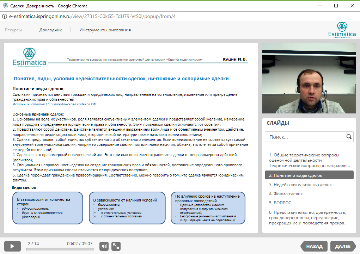Toggle fullscreen mode with the arrows icon
This screenshot has height=254, width=360.
(116, 246)
